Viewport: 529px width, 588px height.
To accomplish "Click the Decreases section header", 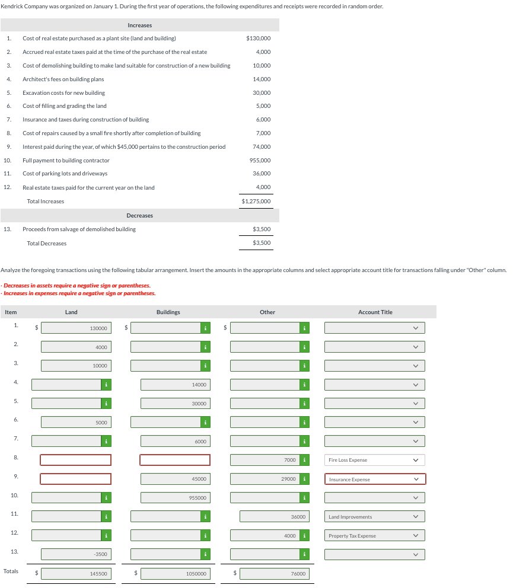I will (139, 216).
